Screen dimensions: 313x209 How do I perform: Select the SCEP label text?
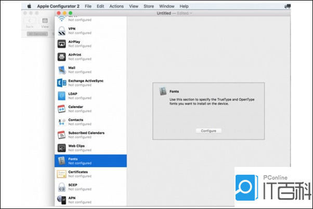pyautogui.click(x=73, y=185)
